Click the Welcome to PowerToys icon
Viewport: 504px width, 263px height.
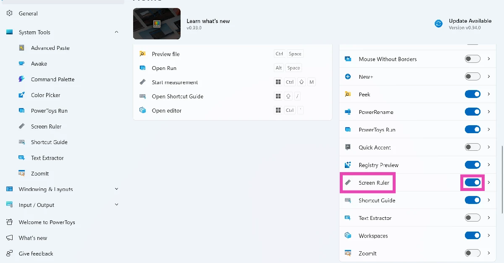(x=10, y=222)
